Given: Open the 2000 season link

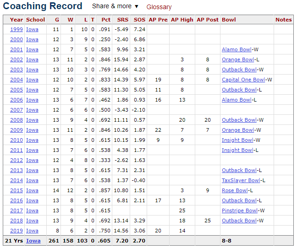Looking at the screenshot, I should 16,39.
